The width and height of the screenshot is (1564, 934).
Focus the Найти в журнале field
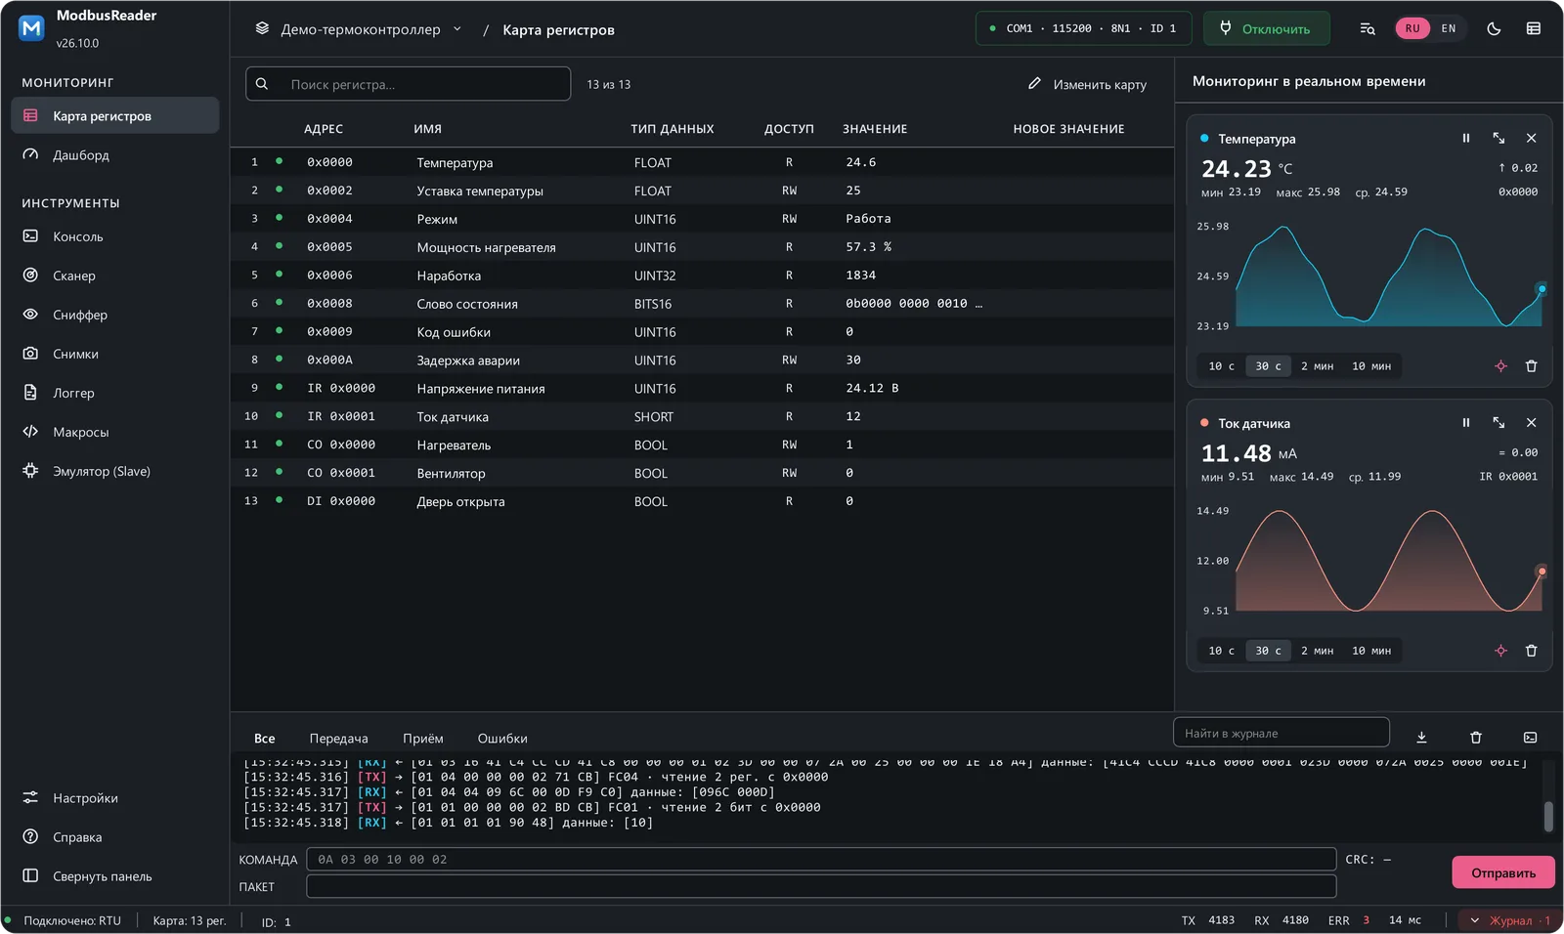tap(1281, 733)
